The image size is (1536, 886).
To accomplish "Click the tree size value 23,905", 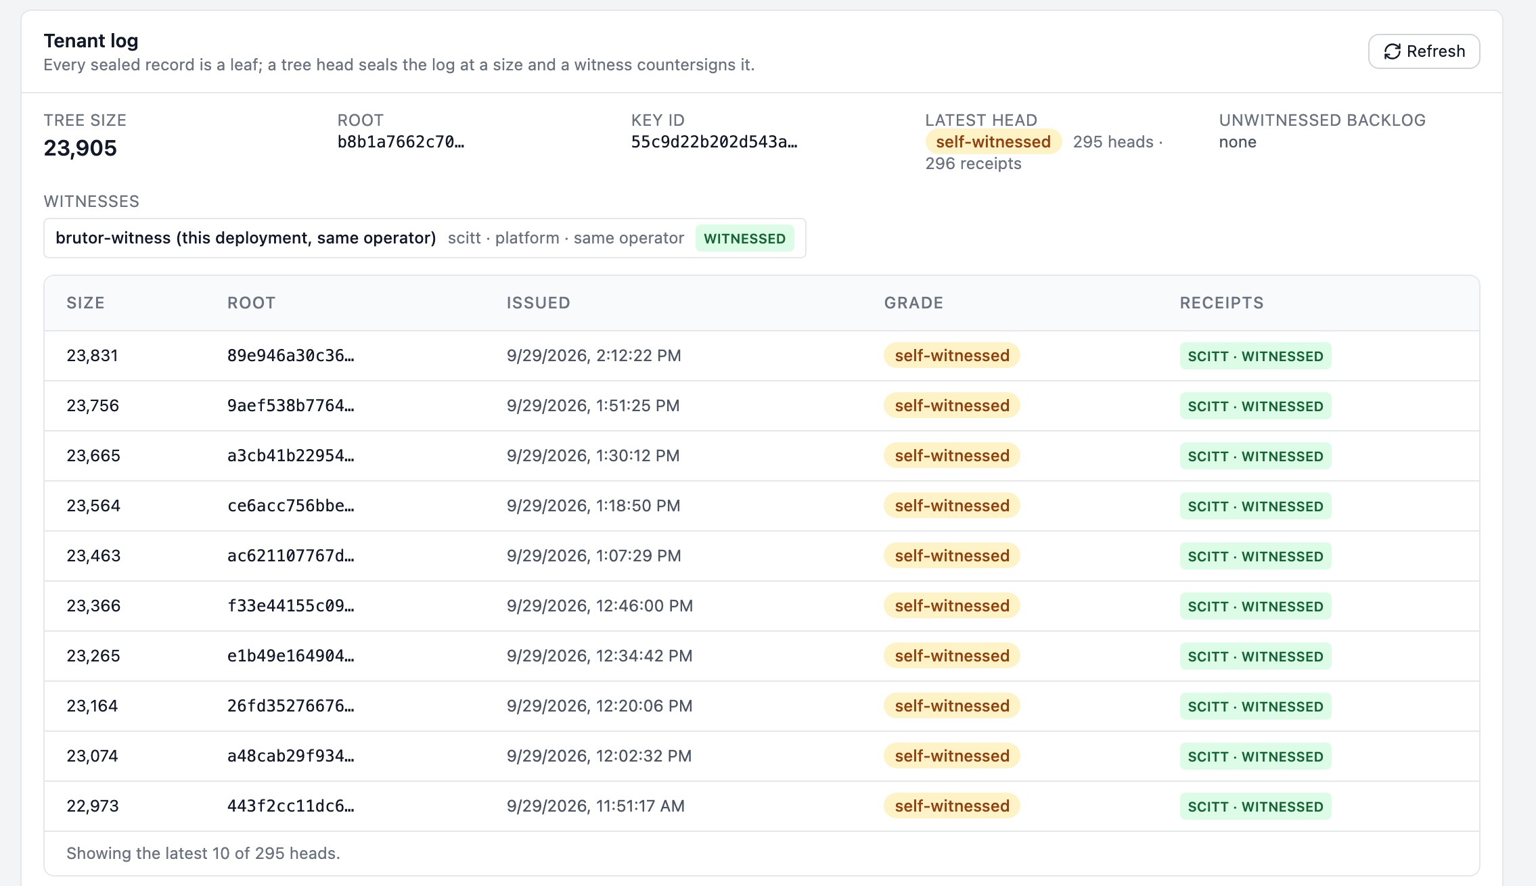I will coord(81,148).
